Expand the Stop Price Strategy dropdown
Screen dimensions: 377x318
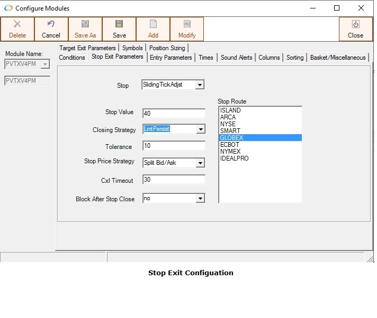200,163
